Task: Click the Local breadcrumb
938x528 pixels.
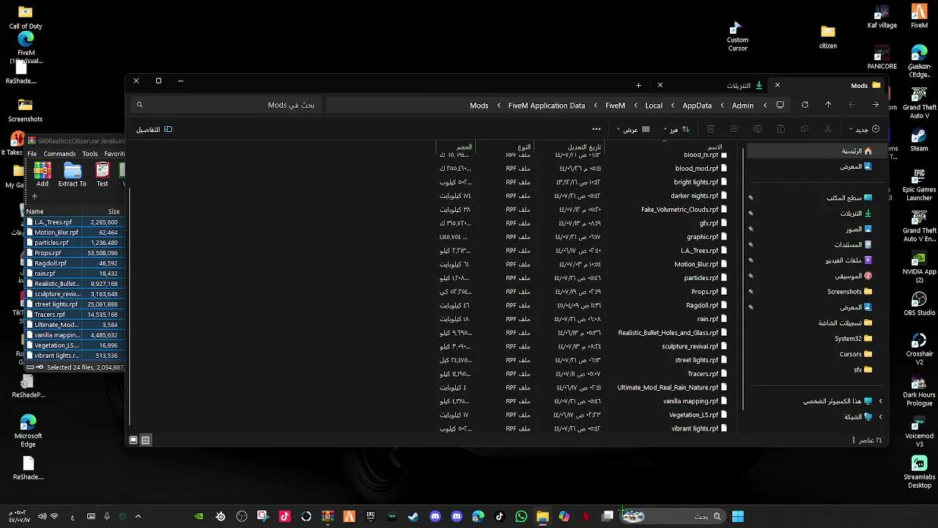Action: click(654, 106)
